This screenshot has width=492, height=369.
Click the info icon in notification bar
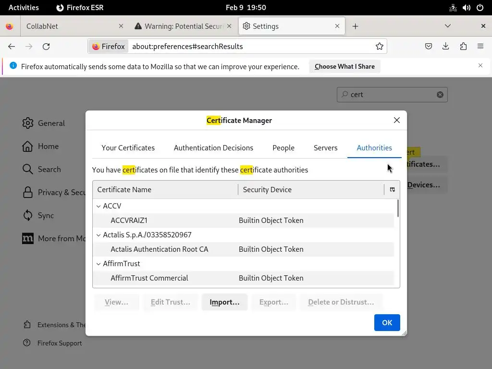point(13,65)
